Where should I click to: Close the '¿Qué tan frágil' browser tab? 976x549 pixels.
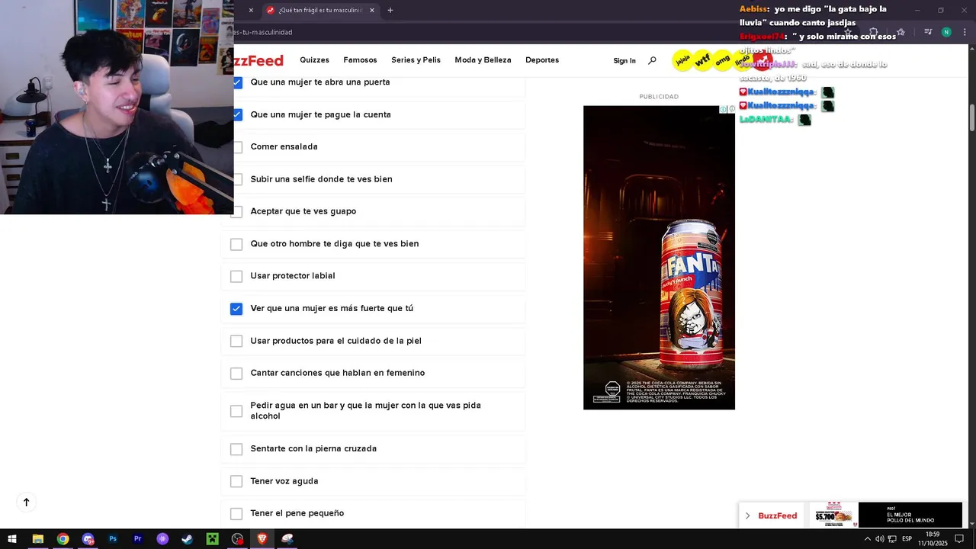coord(372,11)
